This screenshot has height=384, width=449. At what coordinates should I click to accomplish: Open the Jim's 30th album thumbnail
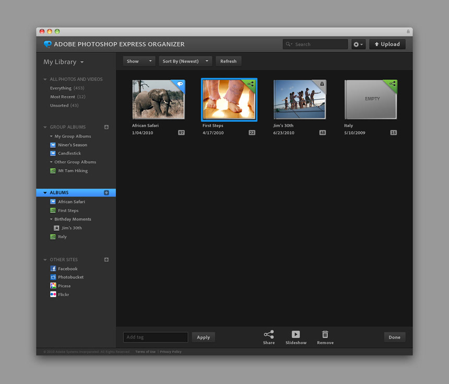(x=300, y=99)
